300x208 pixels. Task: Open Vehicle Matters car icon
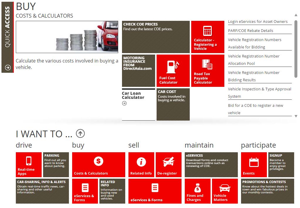click(x=225, y=188)
